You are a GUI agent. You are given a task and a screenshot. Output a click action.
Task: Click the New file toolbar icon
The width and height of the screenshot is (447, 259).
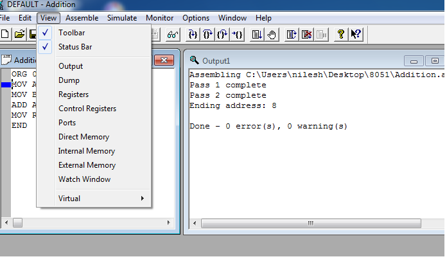tap(5, 35)
